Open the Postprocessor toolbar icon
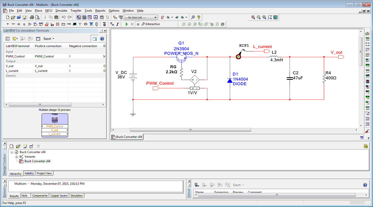Screen dimensions: 373x207 (x=102, y=17)
